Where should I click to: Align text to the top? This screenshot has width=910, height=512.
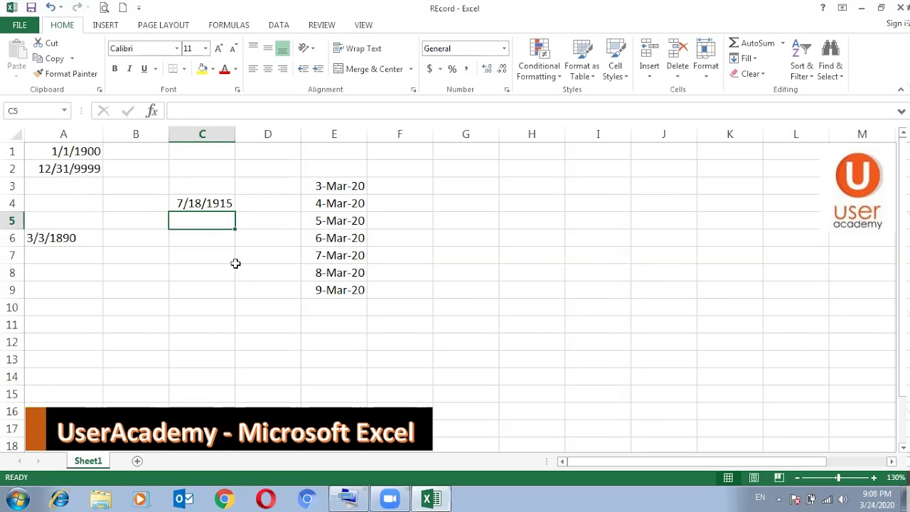[253, 48]
